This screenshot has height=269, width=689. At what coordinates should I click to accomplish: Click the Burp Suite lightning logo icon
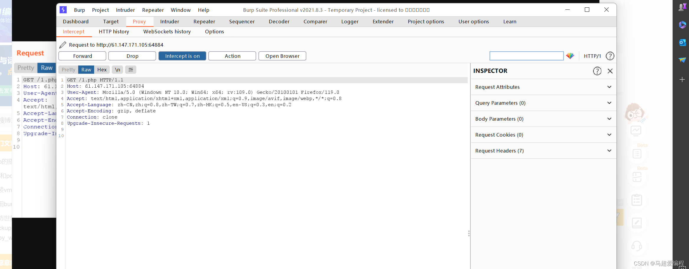[x=63, y=10]
